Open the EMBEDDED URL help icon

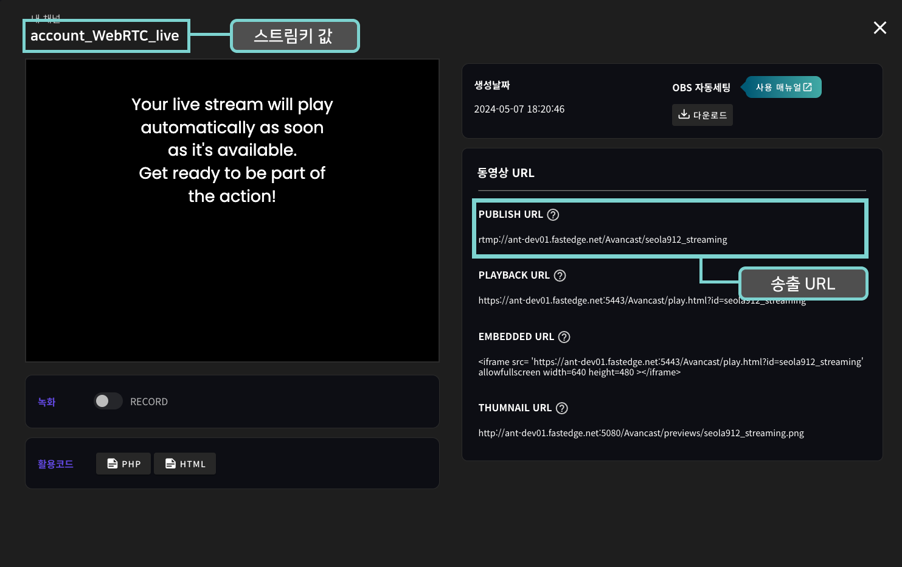564,337
